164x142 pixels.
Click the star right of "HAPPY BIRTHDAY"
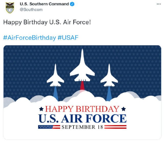(124, 109)
